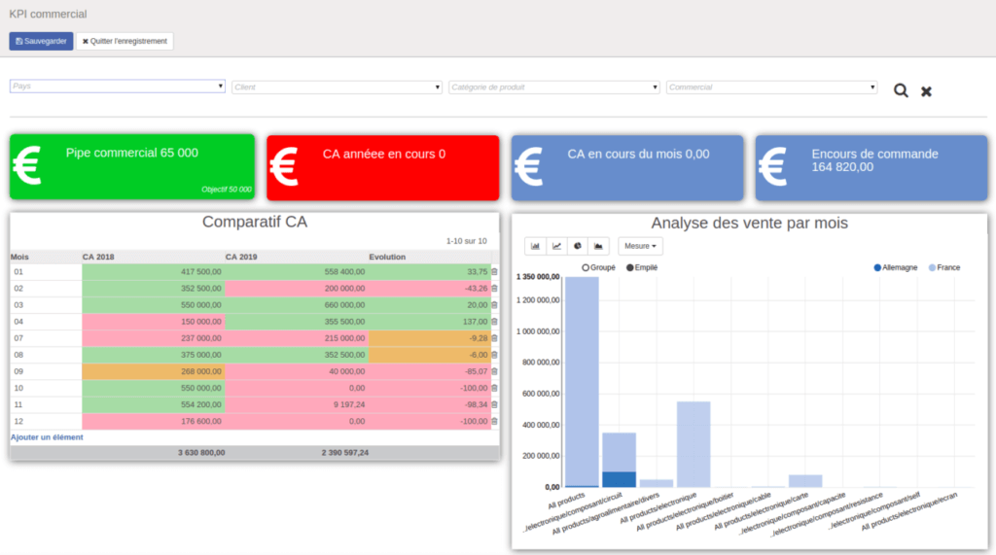
Task: Switch chart to pie chart view
Action: click(x=578, y=246)
